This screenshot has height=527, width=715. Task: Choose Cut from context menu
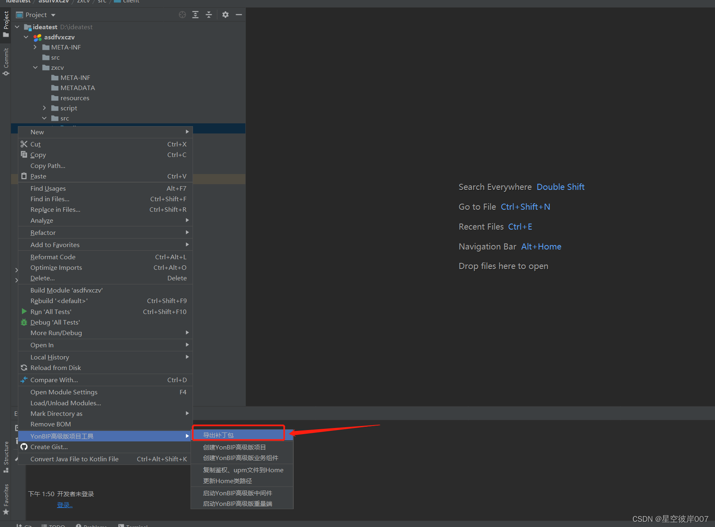tap(105, 144)
